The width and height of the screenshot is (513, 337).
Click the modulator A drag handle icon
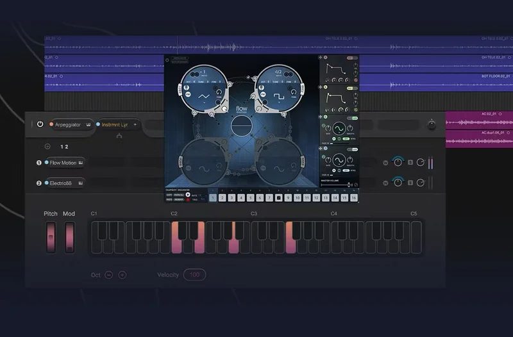pyautogui.click(x=321, y=57)
